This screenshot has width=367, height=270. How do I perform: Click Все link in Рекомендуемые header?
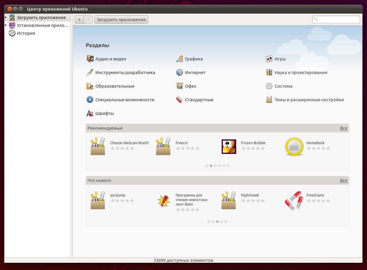344,128
